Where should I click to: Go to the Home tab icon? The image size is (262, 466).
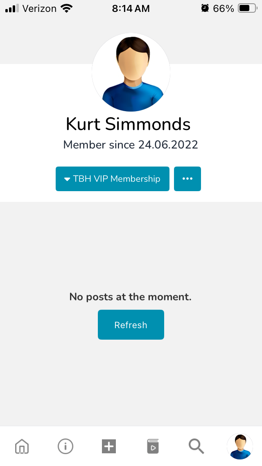(22, 446)
